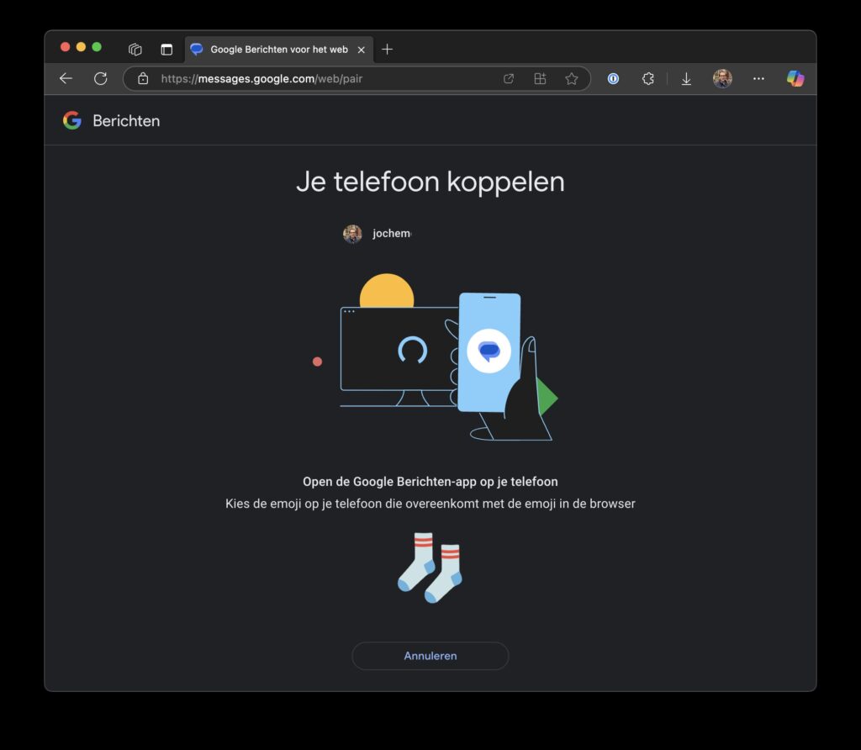
Task: Toggle vertical tabs with the tab actions icon
Action: coord(166,50)
